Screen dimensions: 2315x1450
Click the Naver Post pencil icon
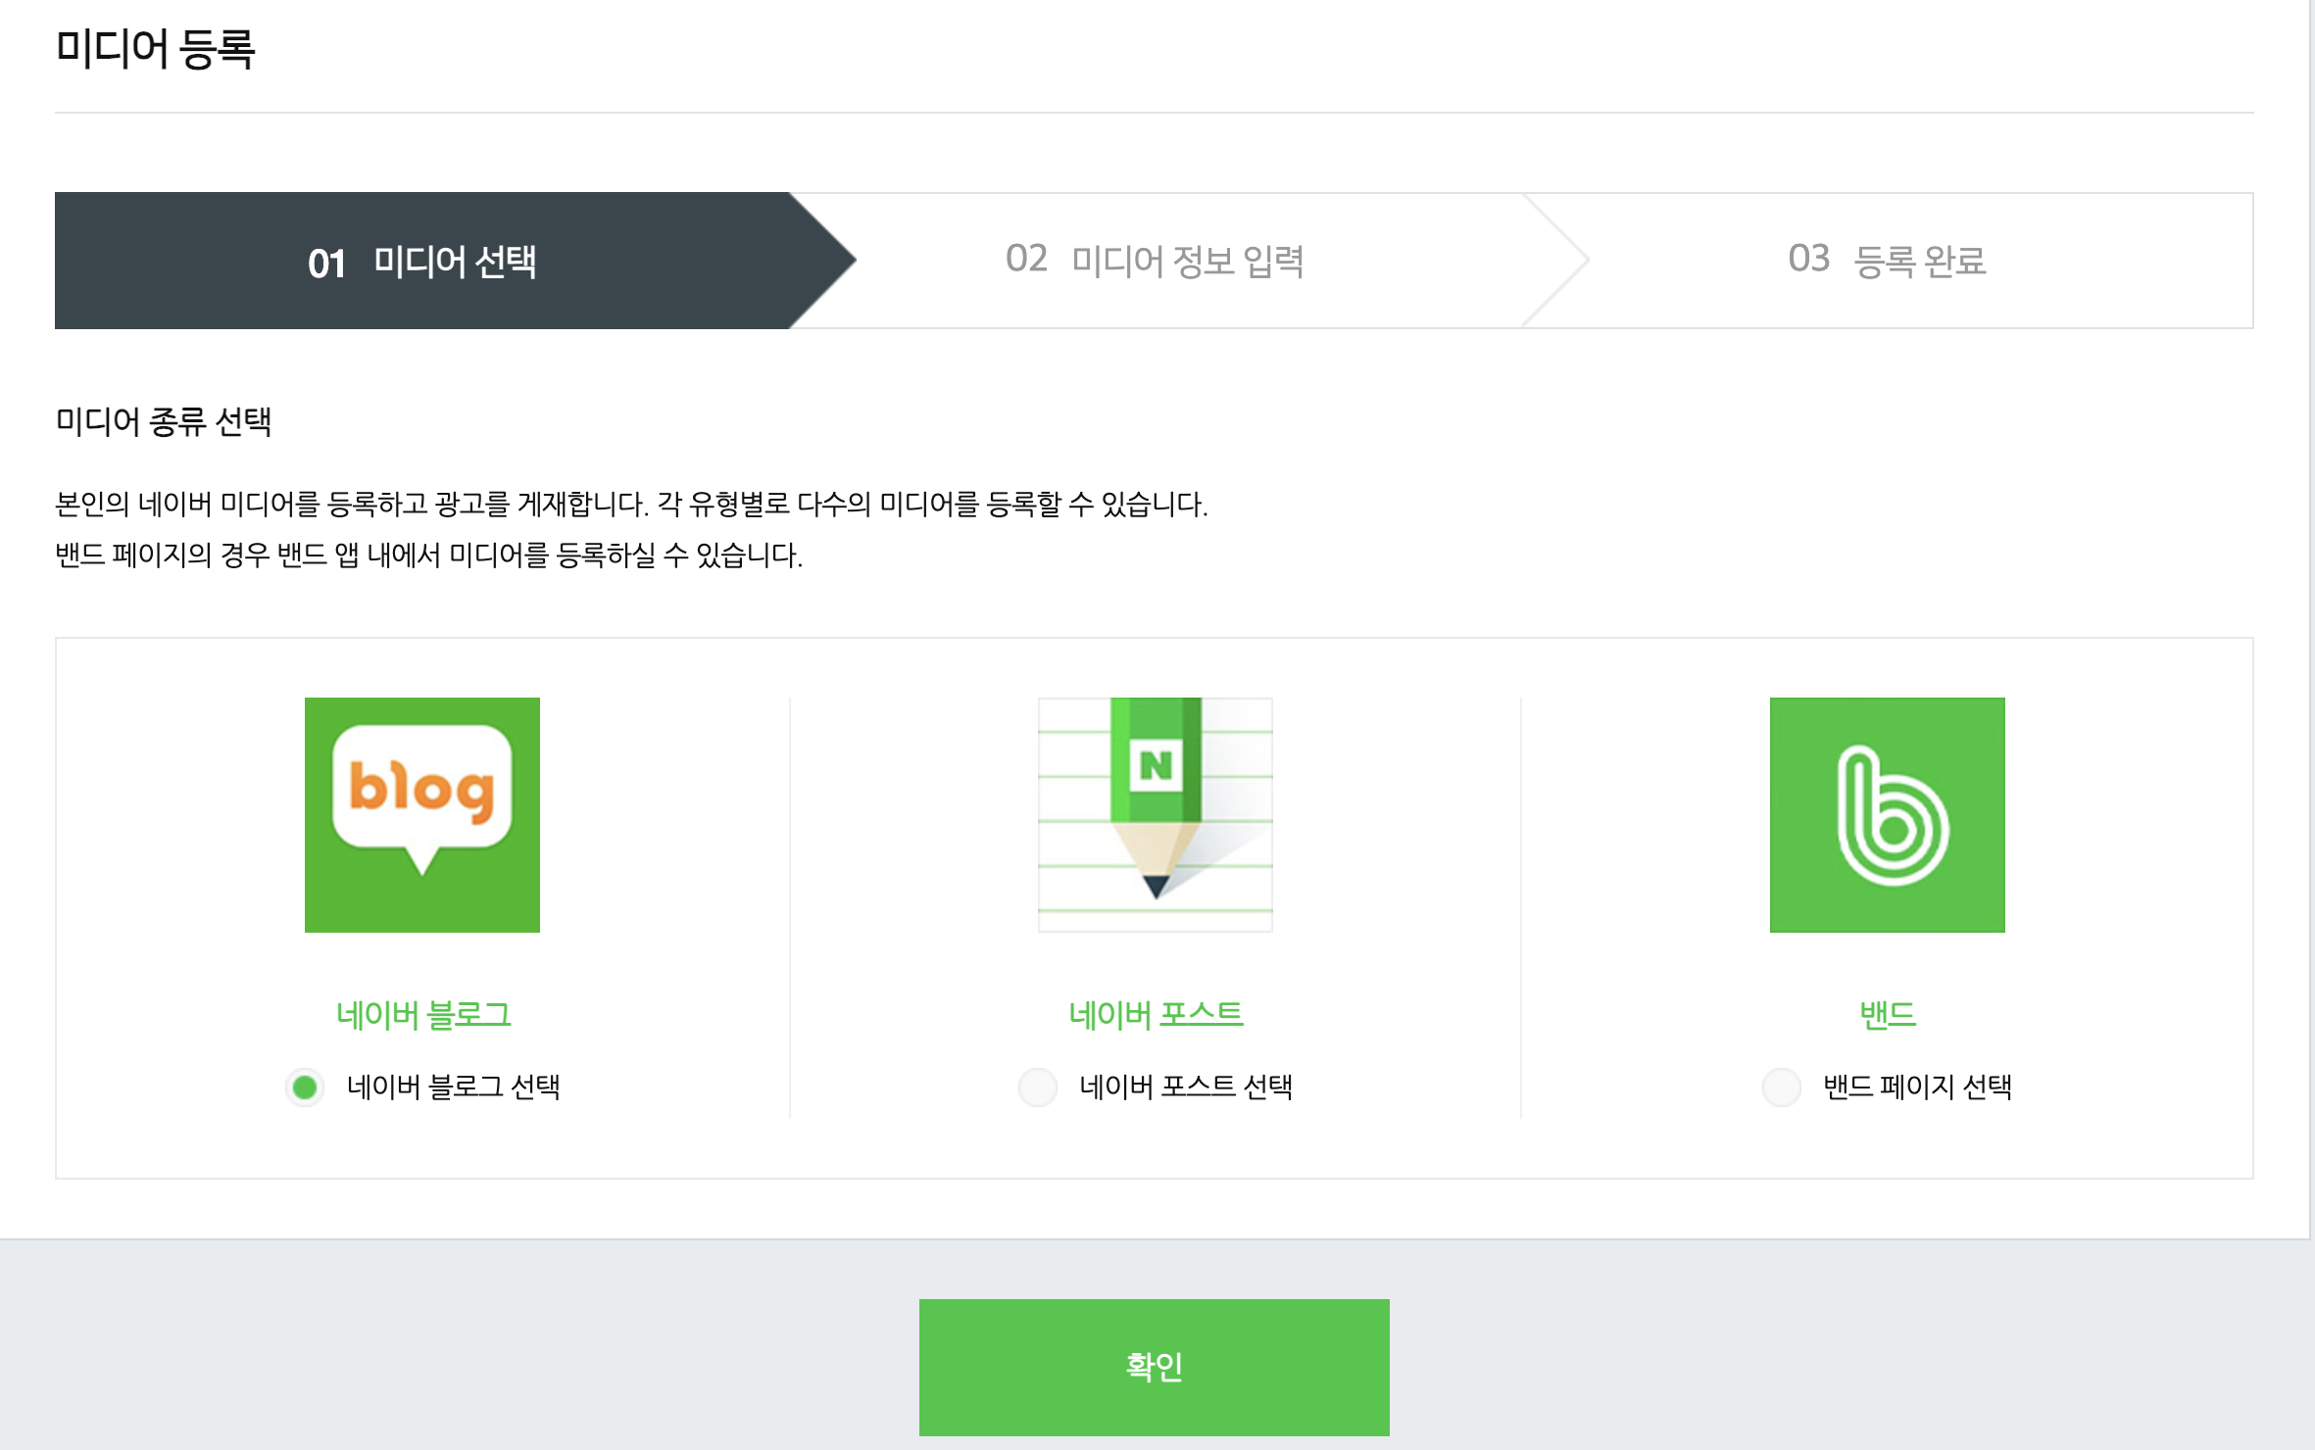pyautogui.click(x=1156, y=815)
